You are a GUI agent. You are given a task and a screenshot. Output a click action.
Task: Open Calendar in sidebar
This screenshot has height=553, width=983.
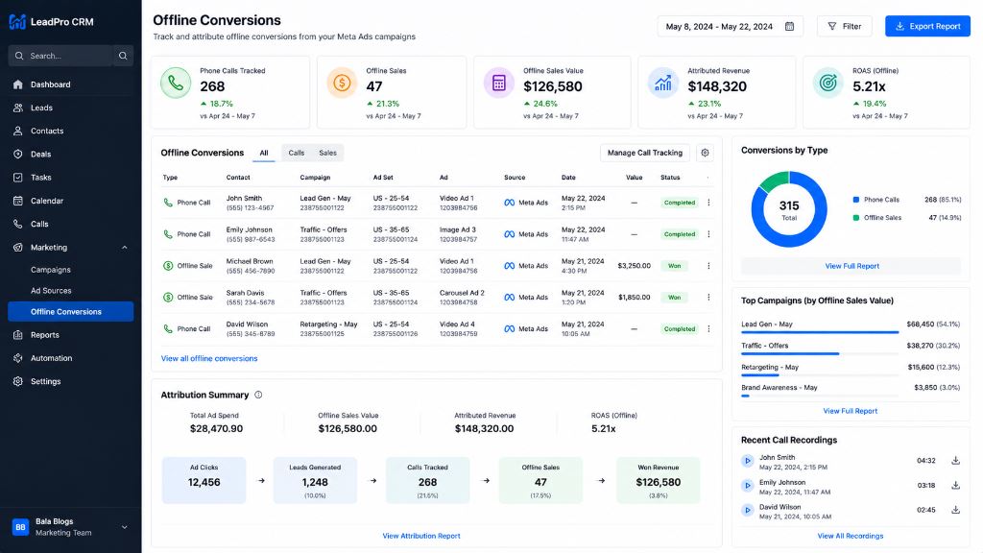pyautogui.click(x=70, y=201)
